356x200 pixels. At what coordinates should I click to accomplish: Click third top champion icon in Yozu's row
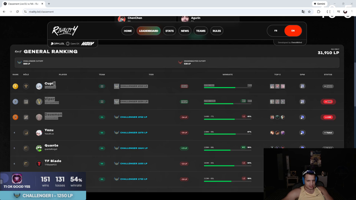pos(283,133)
